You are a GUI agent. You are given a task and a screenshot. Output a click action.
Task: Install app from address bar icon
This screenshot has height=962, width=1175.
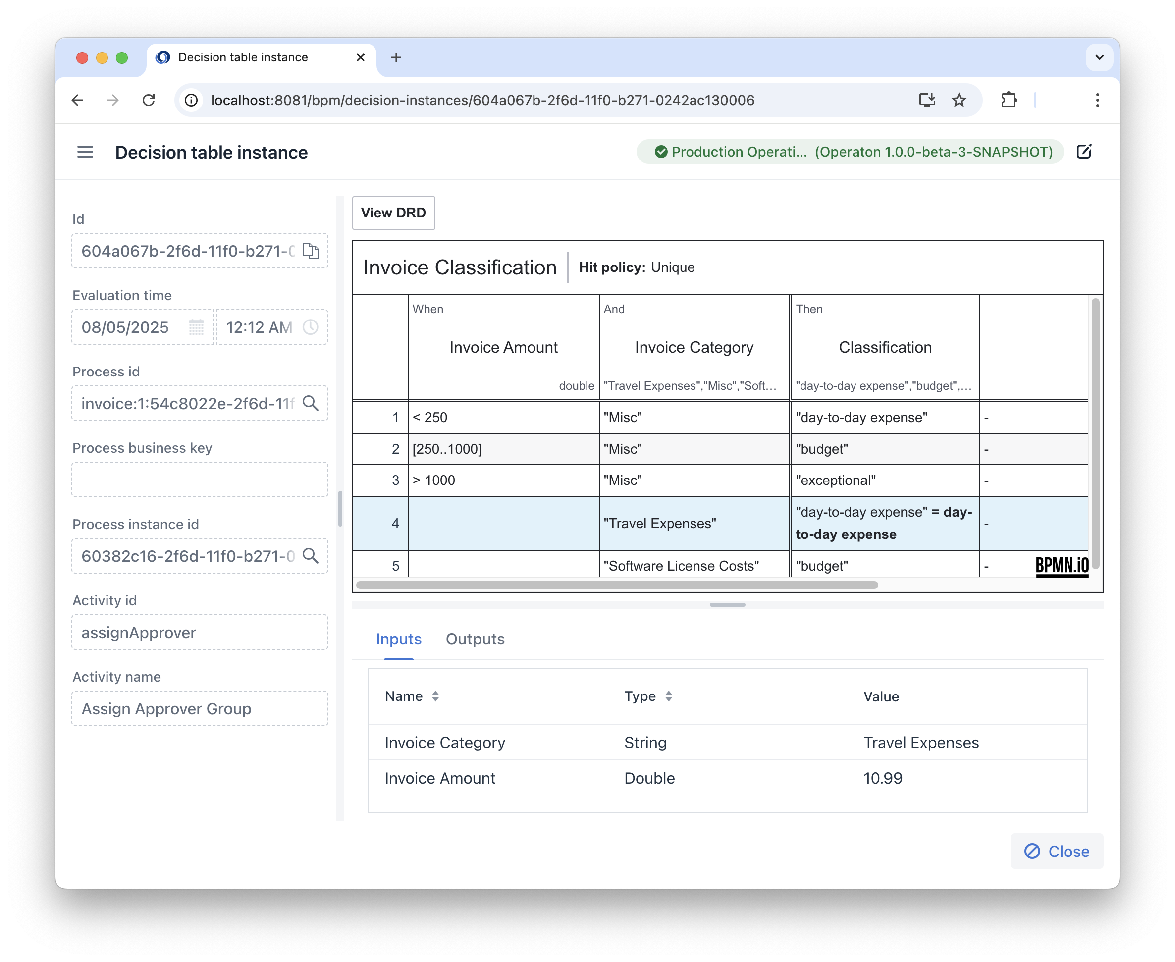[927, 100]
